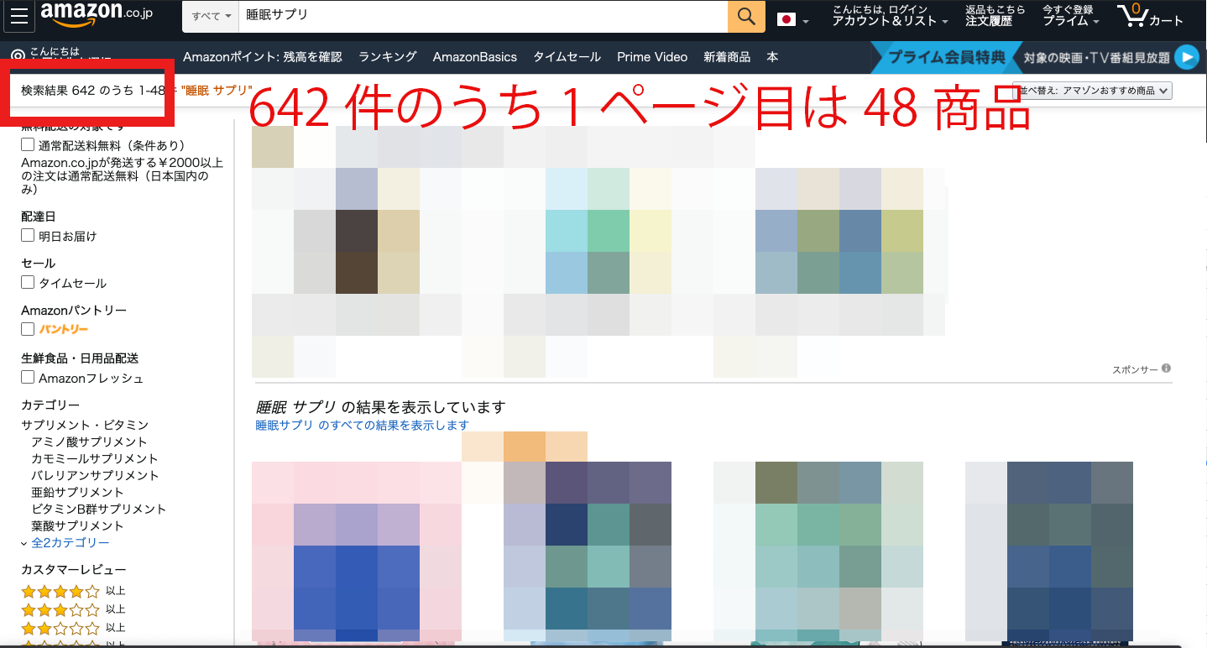Open 本 navigation item
The width and height of the screenshot is (1207, 648).
[x=772, y=57]
